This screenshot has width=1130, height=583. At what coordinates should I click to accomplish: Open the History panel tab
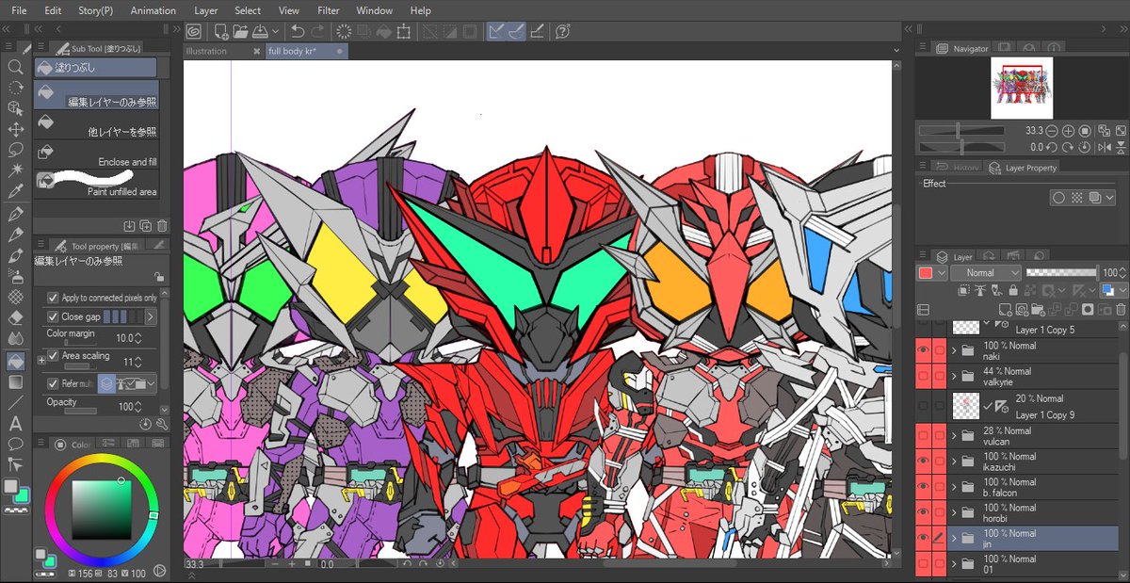pos(958,167)
